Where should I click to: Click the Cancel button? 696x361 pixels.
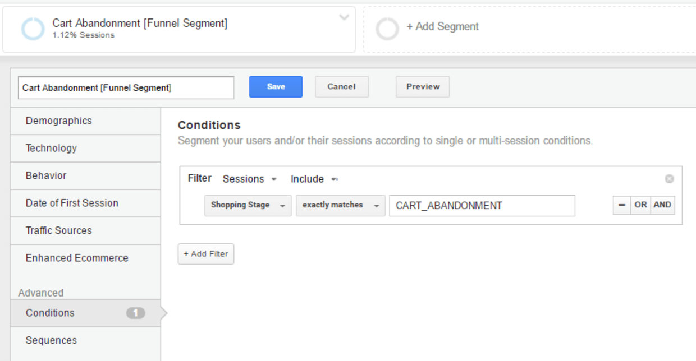click(x=342, y=87)
